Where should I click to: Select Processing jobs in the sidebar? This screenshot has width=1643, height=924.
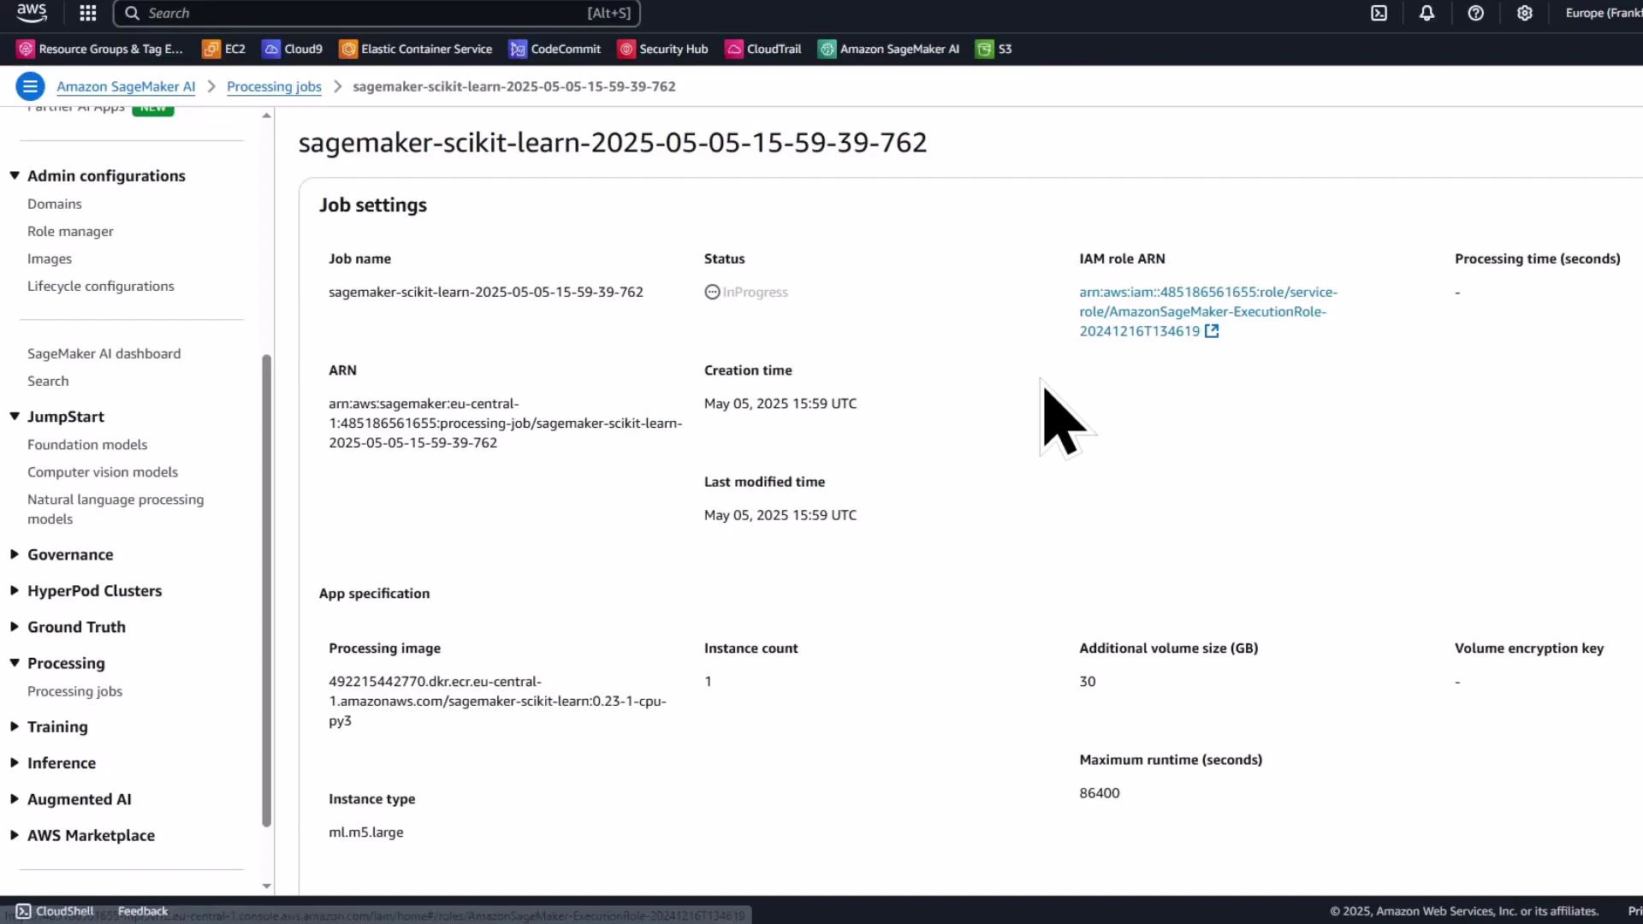click(x=74, y=690)
